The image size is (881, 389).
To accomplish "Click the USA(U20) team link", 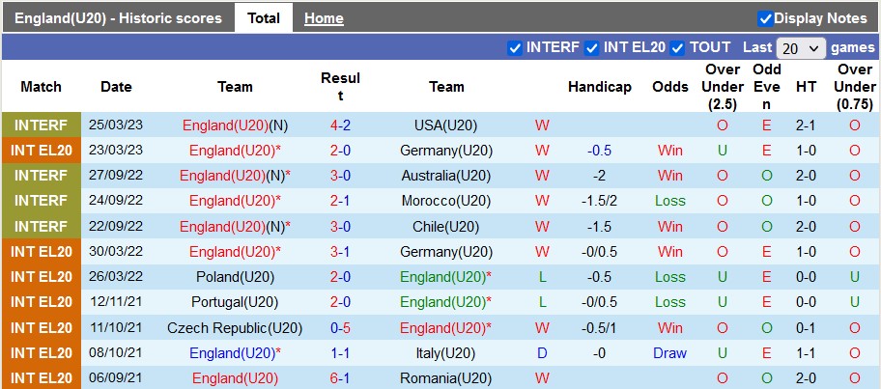I will click(446, 125).
